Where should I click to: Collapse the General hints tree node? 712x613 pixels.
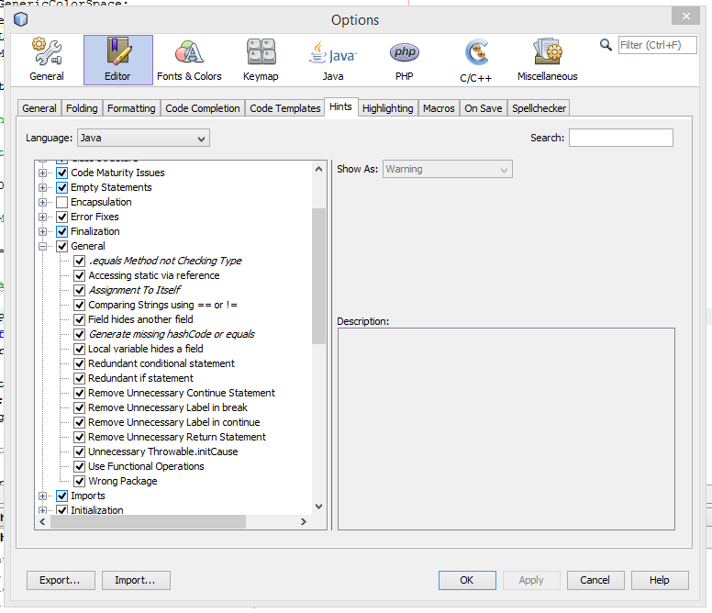43,246
